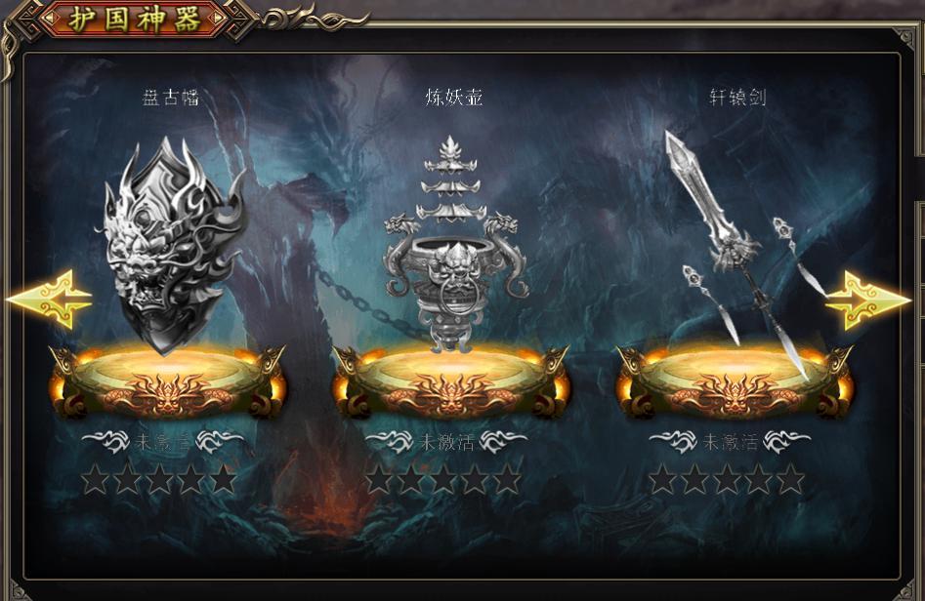Image resolution: width=925 pixels, height=601 pixels.
Task: Click the first star under 盘古幡
Action: [95, 479]
